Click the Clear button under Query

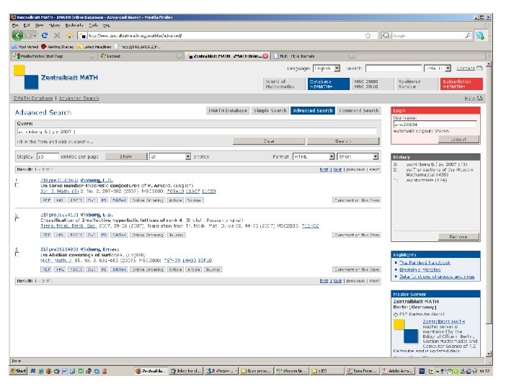pos(268,141)
